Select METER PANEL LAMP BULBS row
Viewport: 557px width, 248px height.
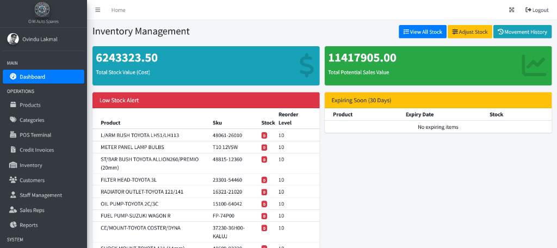click(206, 147)
